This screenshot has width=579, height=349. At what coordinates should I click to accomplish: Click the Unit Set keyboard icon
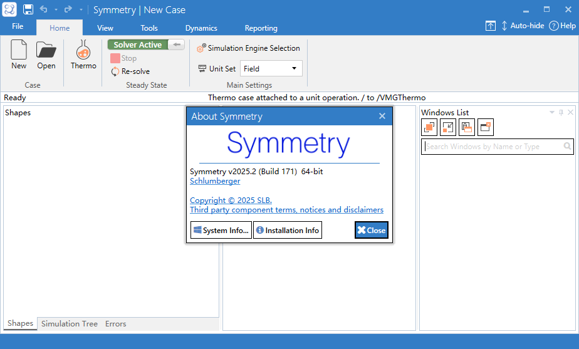202,68
